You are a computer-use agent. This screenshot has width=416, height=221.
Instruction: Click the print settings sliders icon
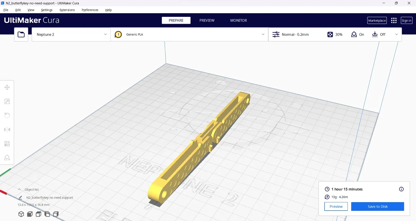pos(276,34)
